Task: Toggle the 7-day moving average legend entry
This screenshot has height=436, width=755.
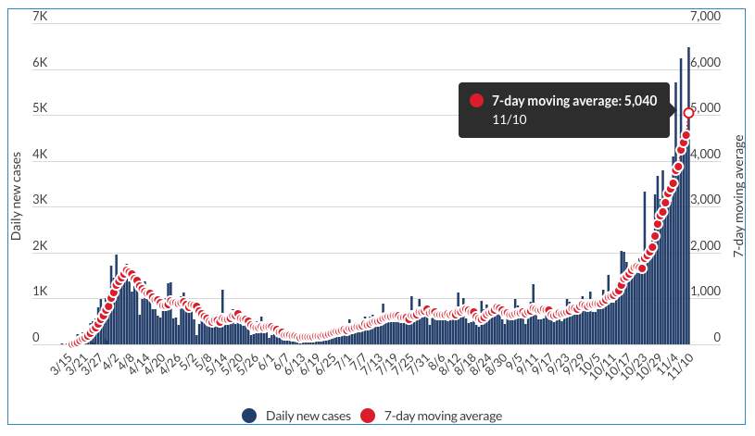Action: [x=432, y=416]
